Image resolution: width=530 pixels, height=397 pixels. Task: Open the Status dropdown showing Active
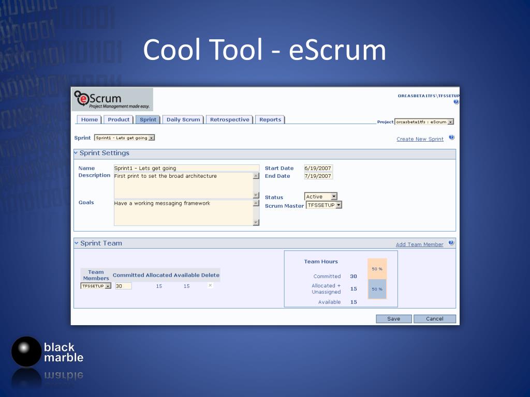321,196
